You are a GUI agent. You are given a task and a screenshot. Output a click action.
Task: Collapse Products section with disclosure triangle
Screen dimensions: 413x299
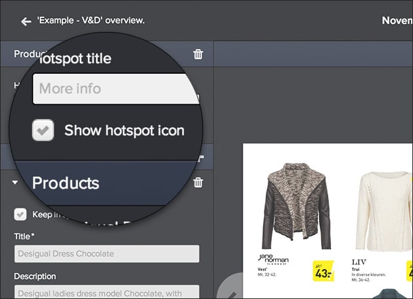point(15,183)
